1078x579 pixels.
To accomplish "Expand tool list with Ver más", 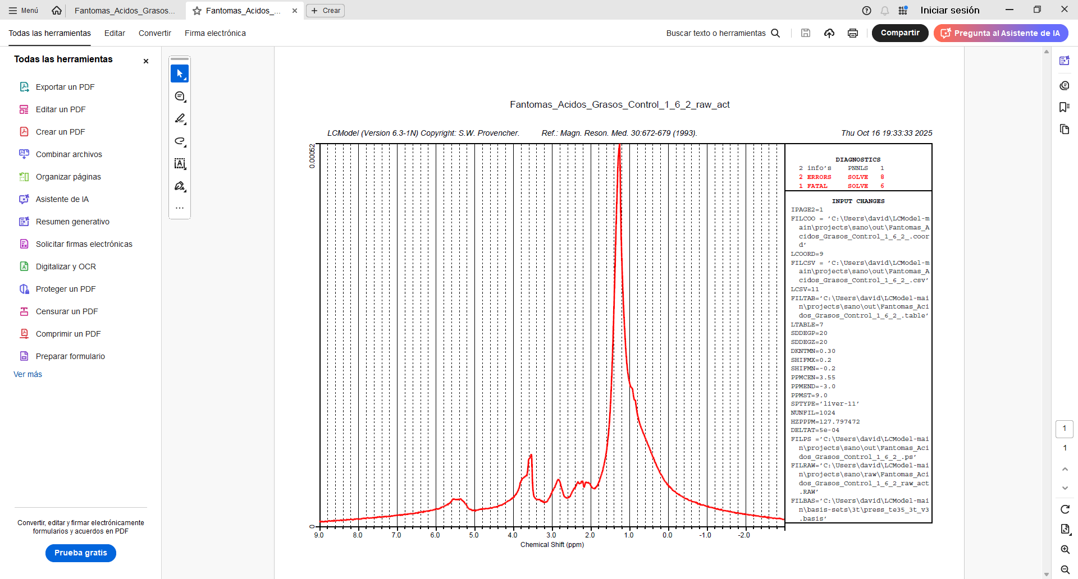I will pos(28,374).
